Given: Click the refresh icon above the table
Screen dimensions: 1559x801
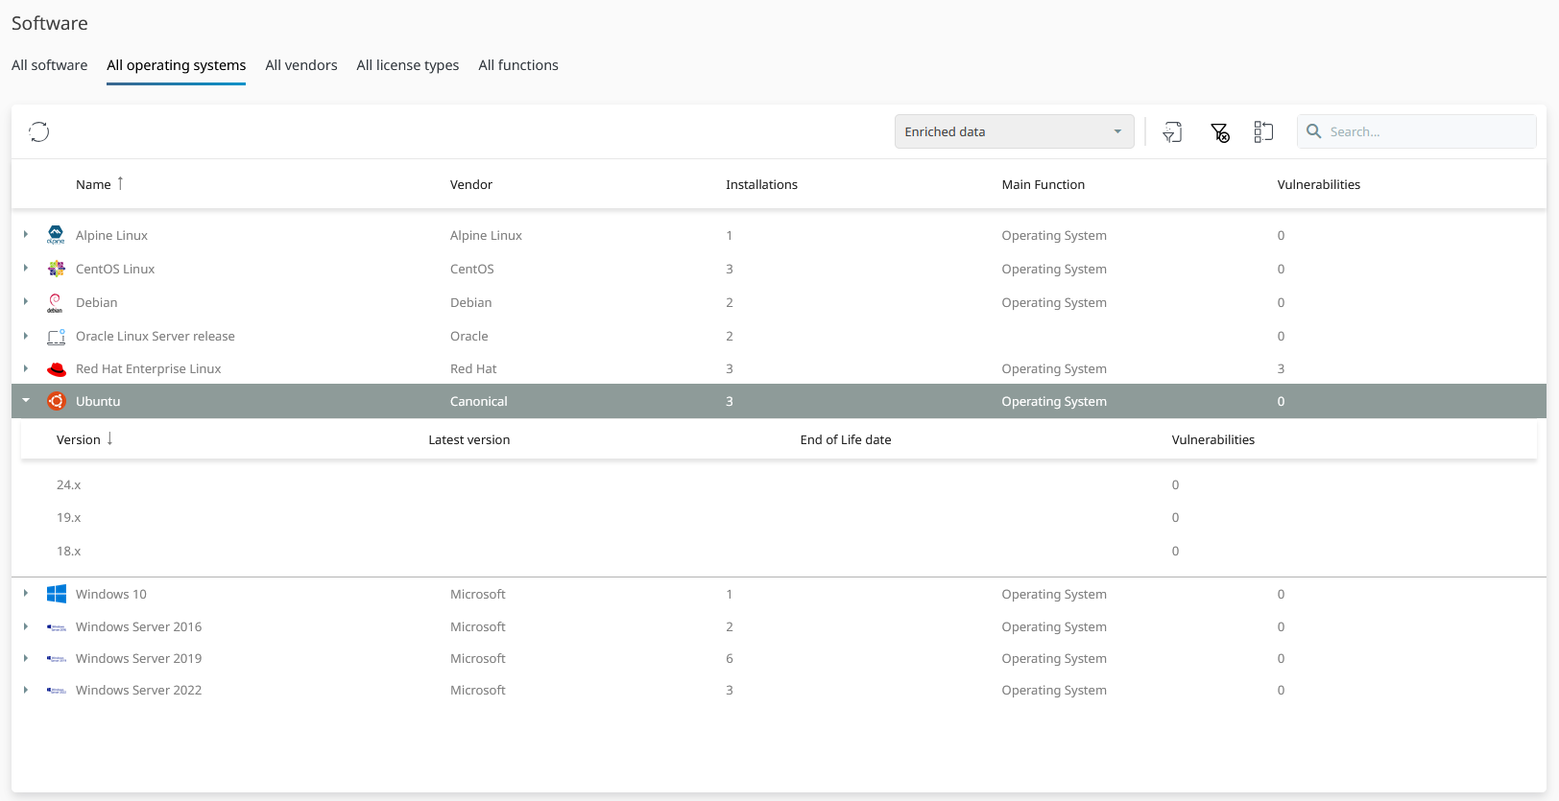Looking at the screenshot, I should coord(39,131).
